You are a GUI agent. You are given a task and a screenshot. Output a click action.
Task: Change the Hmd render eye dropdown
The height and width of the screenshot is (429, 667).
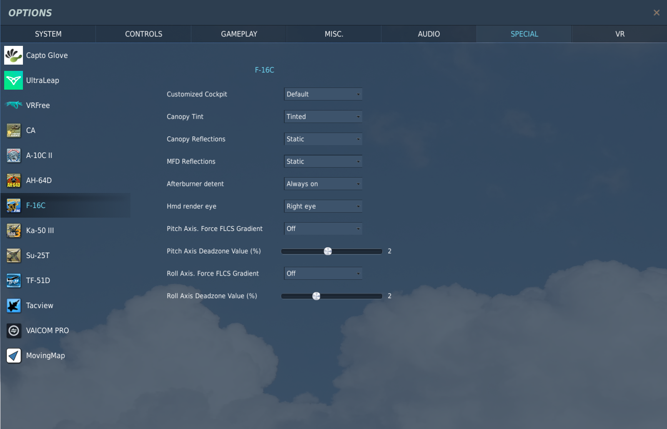pyautogui.click(x=323, y=206)
